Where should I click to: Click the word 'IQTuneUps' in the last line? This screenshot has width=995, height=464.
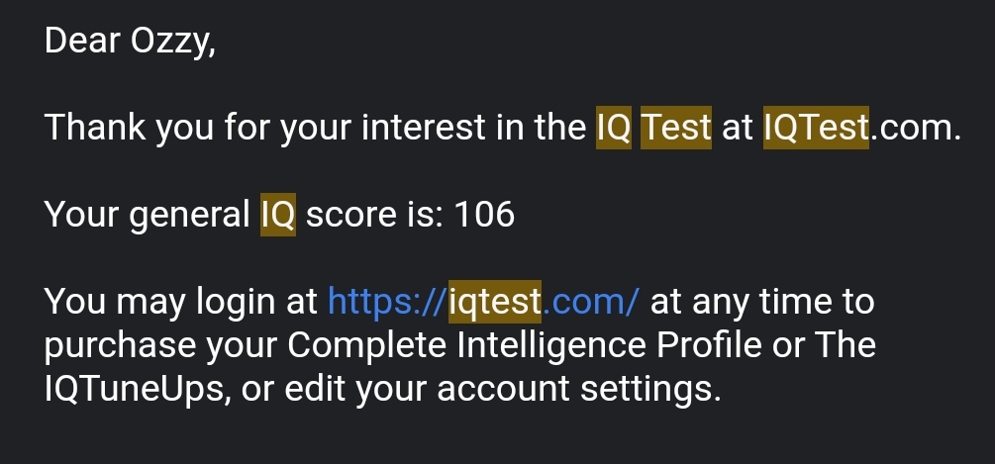tap(135, 389)
